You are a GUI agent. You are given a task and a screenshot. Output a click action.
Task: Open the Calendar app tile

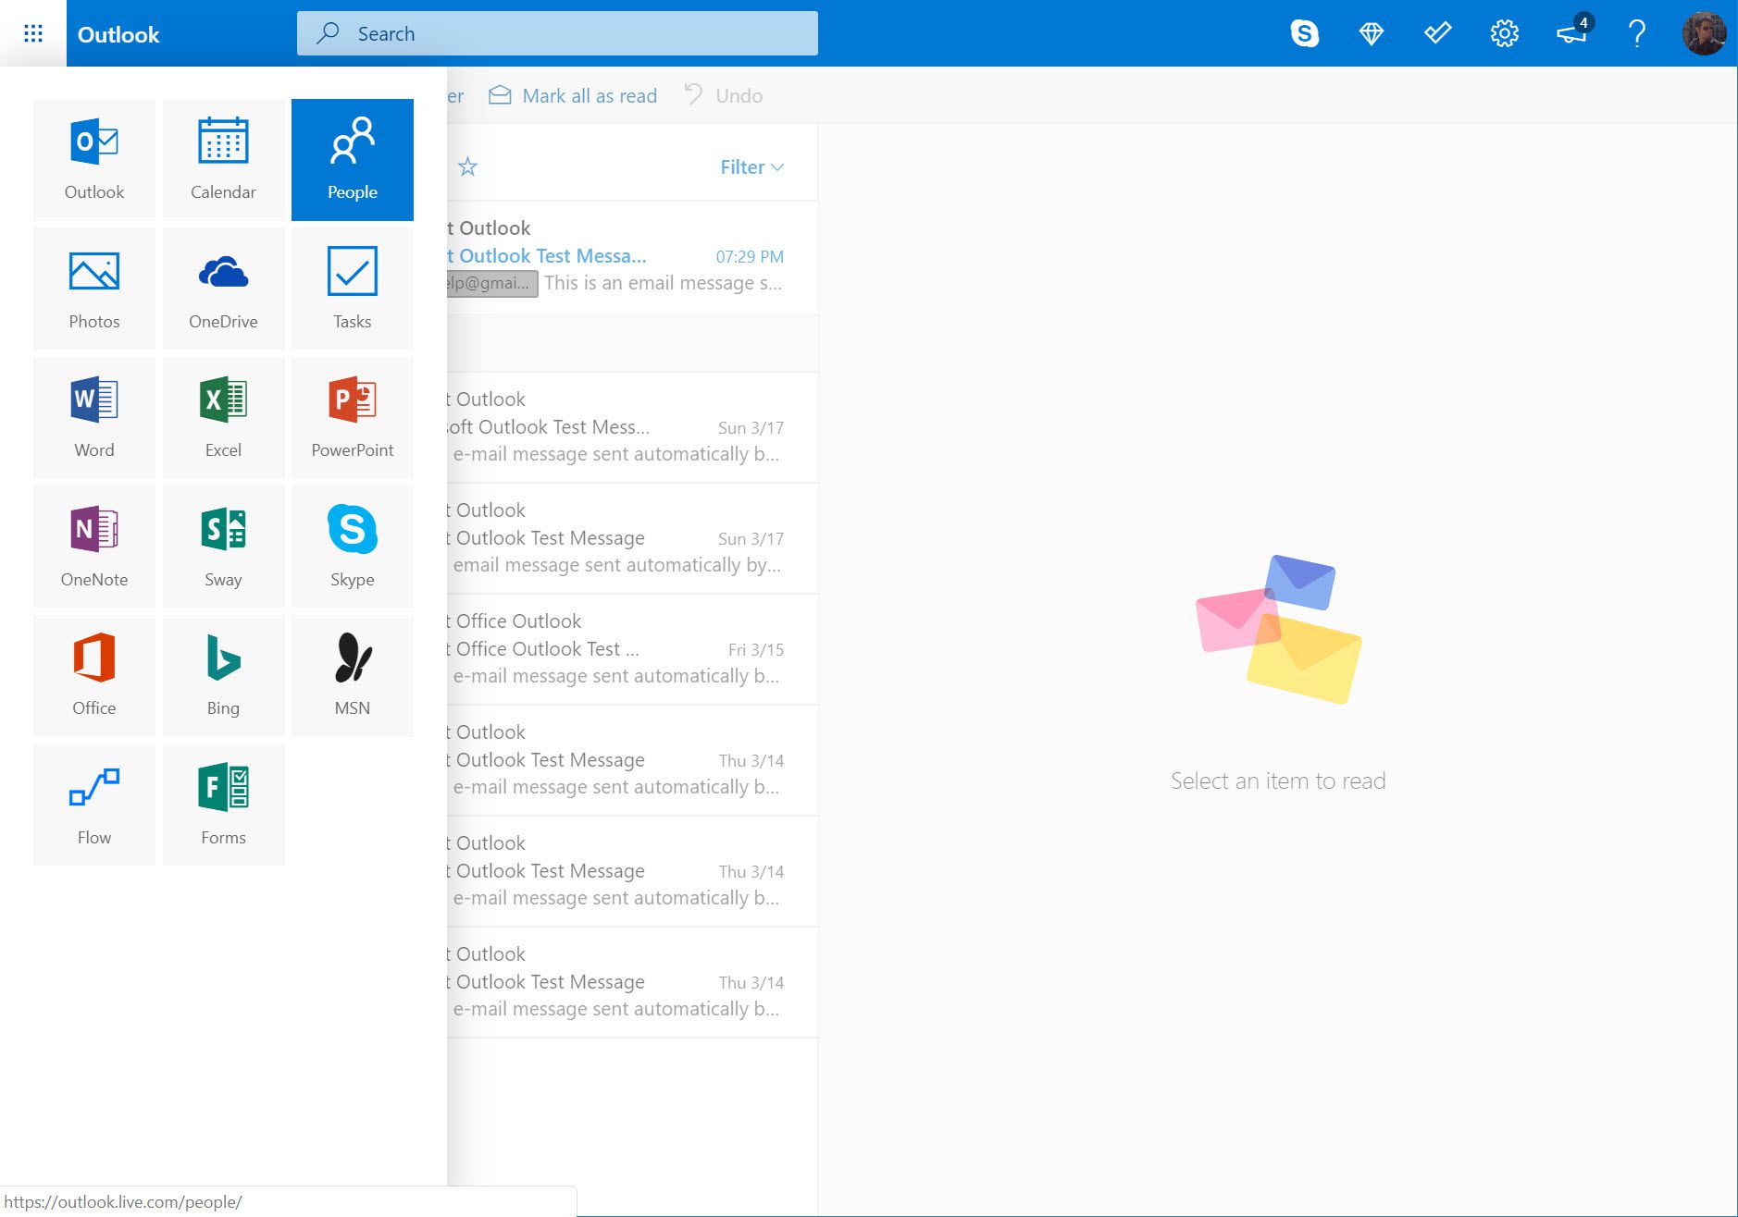click(223, 160)
